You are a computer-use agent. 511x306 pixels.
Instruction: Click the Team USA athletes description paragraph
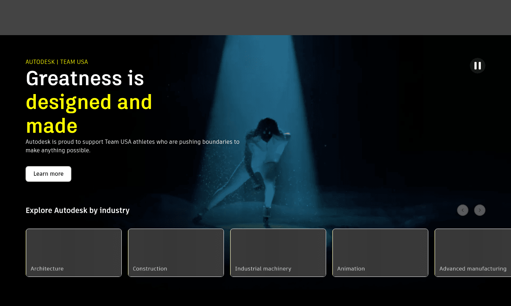(x=132, y=146)
